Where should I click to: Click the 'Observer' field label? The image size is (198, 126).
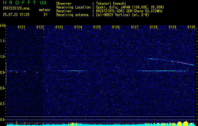pyautogui.click(x=64, y=3)
